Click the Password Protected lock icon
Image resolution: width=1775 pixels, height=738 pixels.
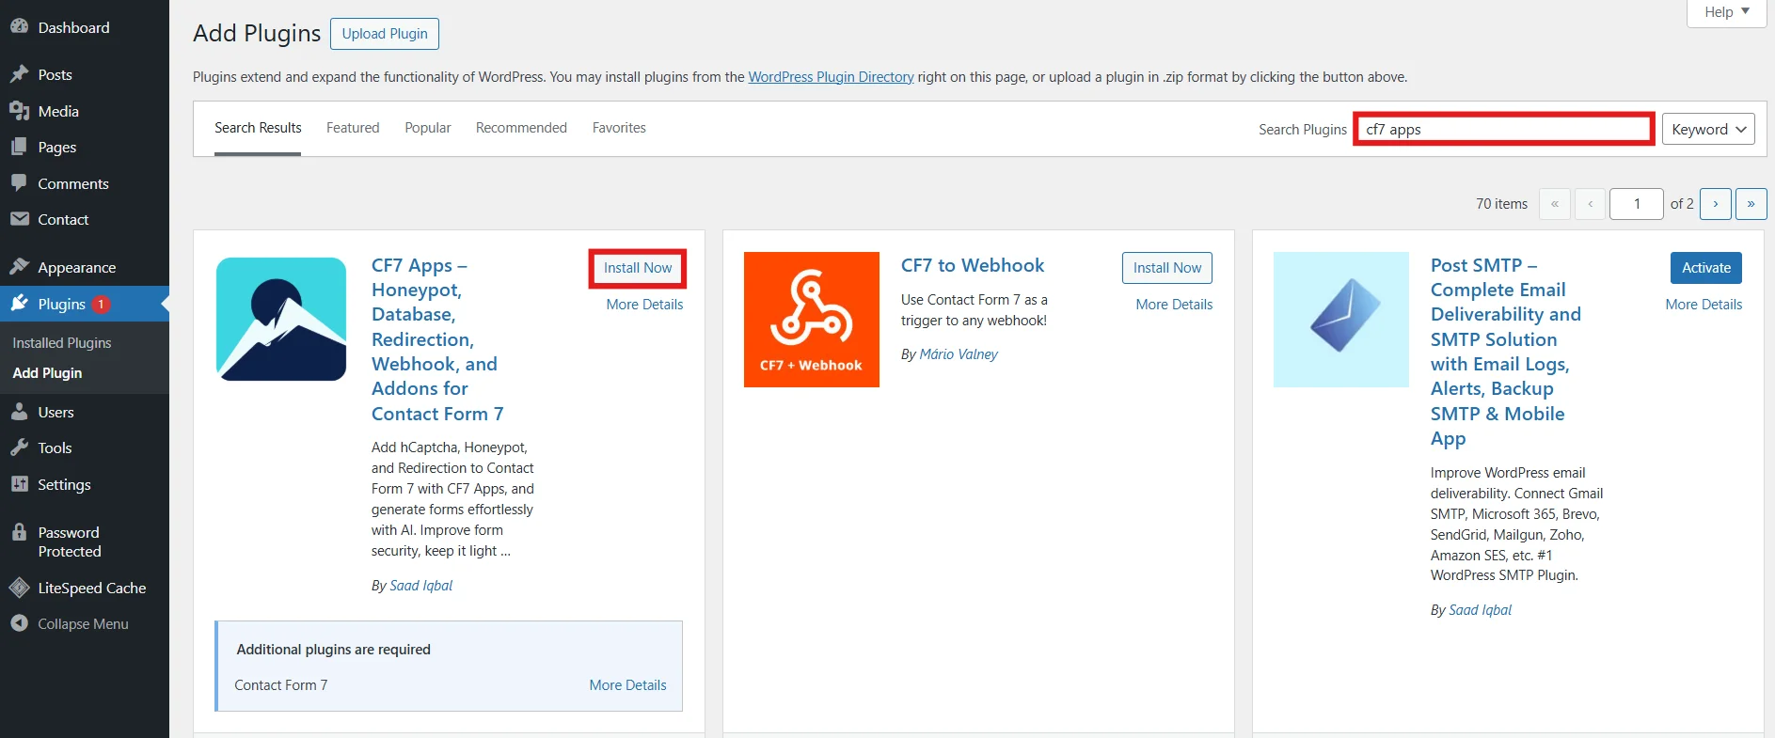(x=19, y=532)
